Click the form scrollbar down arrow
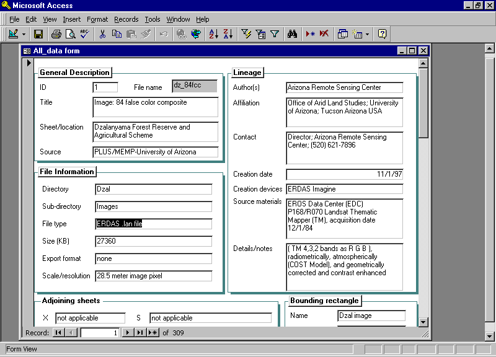The width and height of the screenshot is (496, 357). point(423,322)
